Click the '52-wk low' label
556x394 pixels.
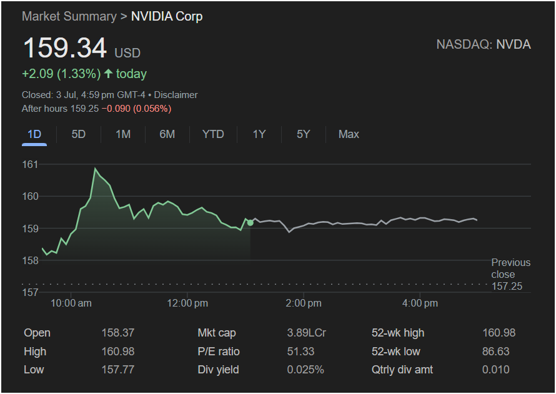point(395,352)
